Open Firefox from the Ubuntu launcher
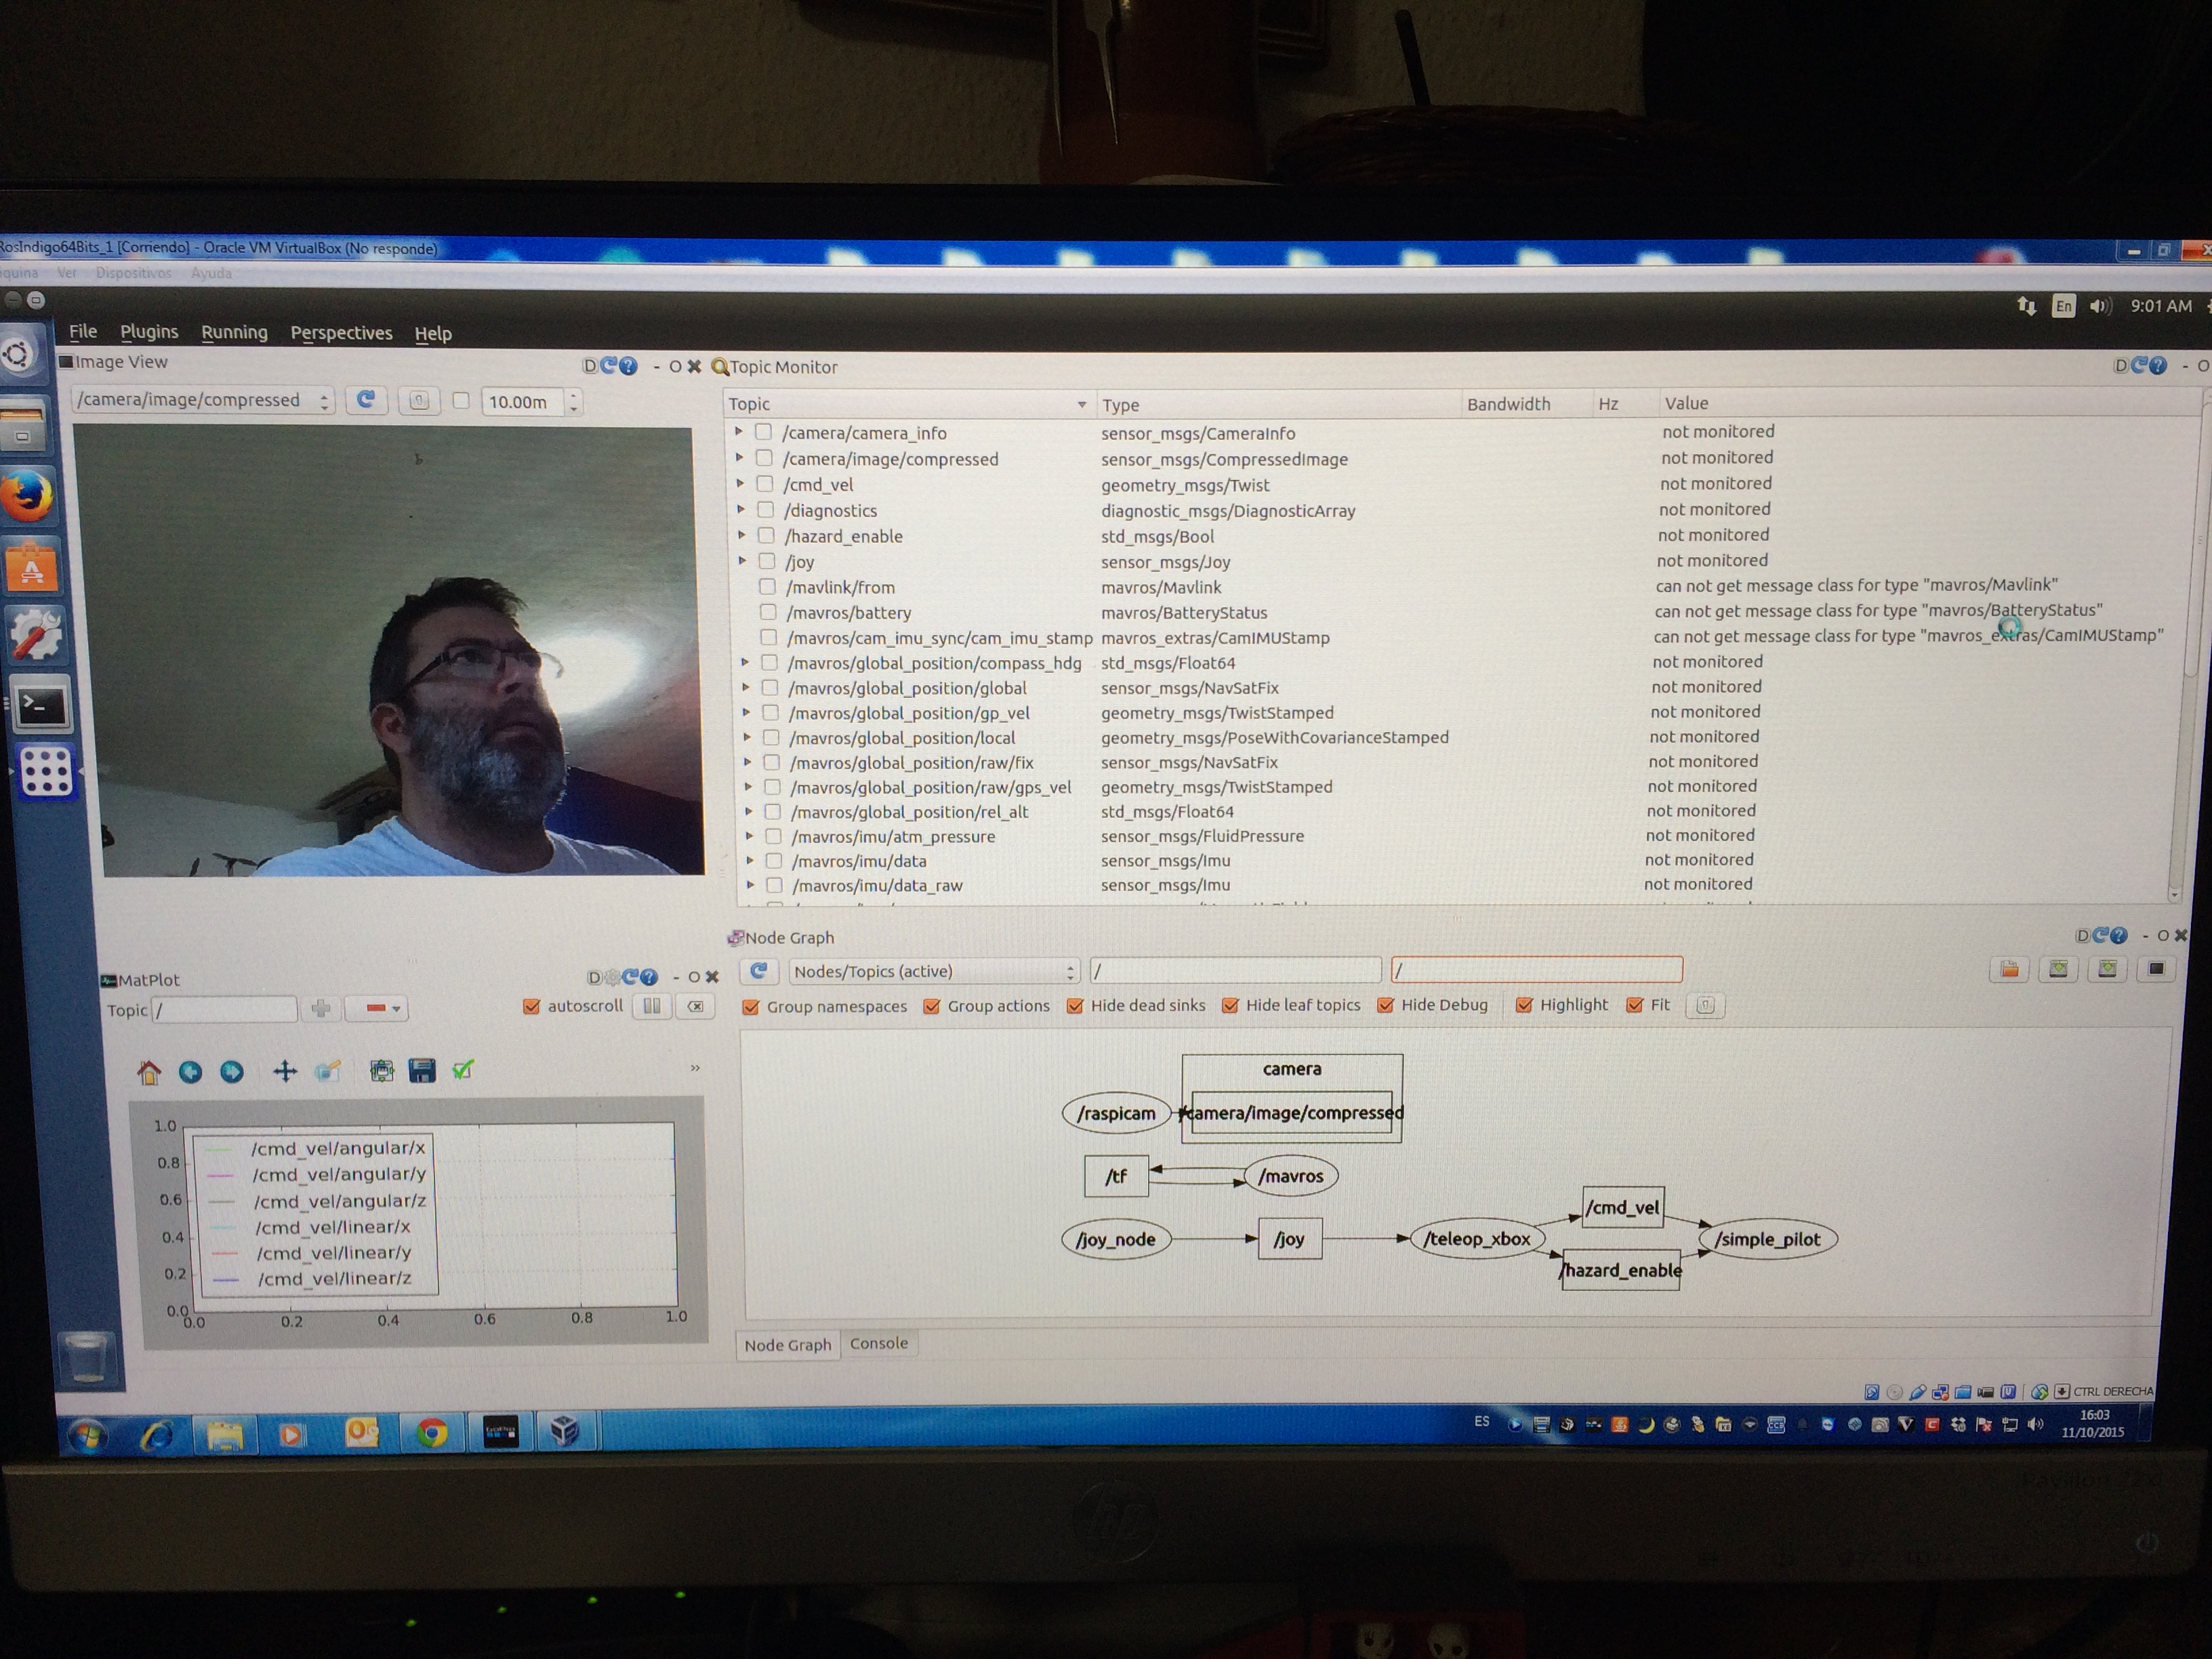Screen dimensions: 2212x1659 (x=28, y=497)
